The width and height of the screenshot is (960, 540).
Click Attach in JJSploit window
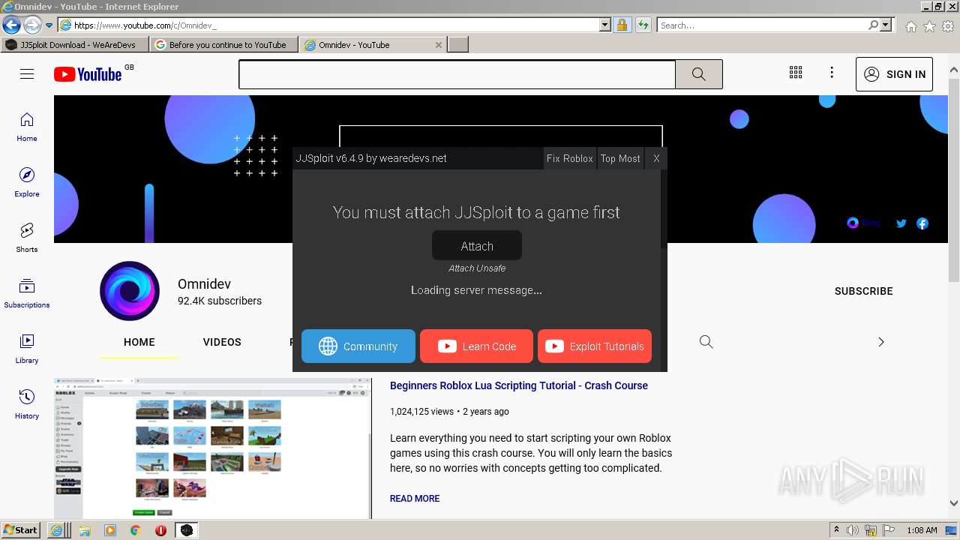click(477, 246)
